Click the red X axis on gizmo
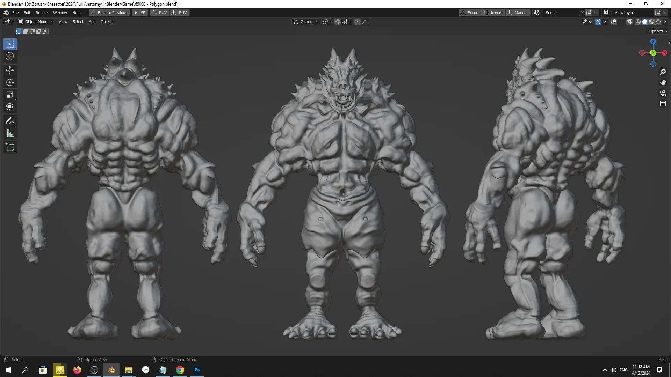This screenshot has height=377, width=671. (664, 53)
